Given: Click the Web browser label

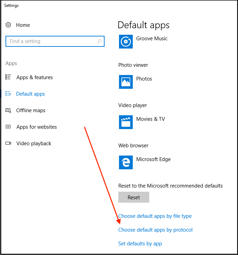Looking at the screenshot, I should [133, 146].
